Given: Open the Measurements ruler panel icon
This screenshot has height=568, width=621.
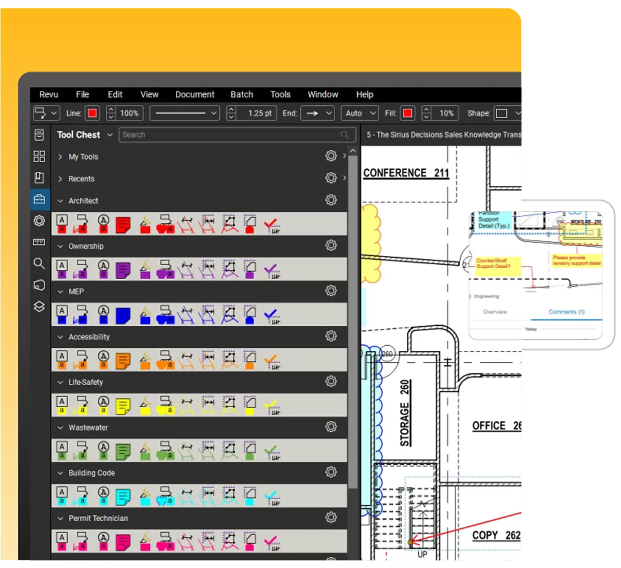Looking at the screenshot, I should [39, 242].
